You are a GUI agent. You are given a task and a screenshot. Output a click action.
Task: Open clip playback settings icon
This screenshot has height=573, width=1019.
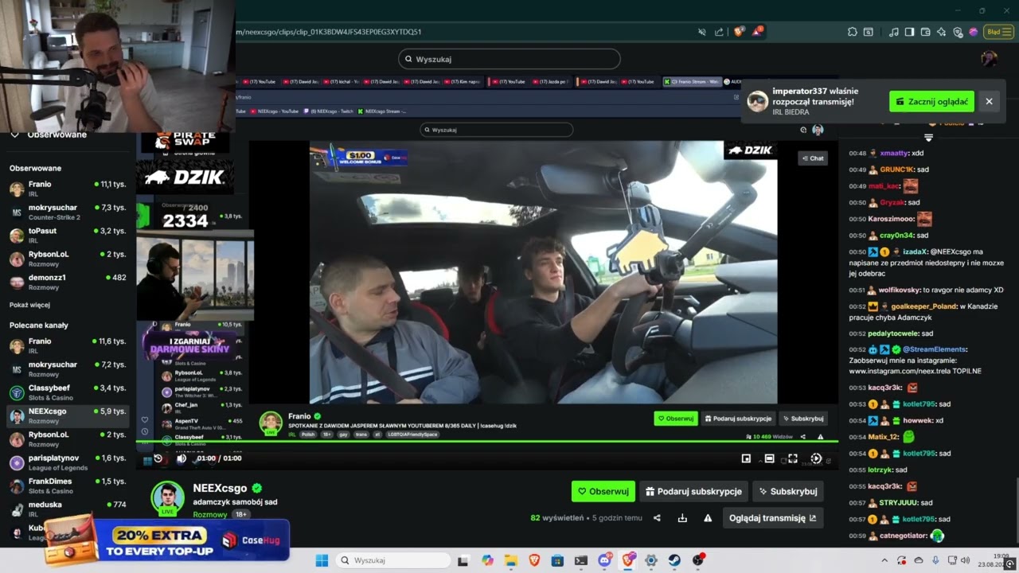816,458
